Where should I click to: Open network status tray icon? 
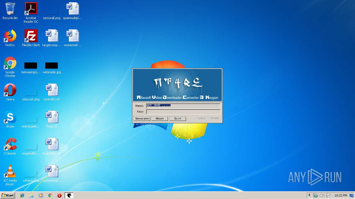pyautogui.click(x=315, y=195)
